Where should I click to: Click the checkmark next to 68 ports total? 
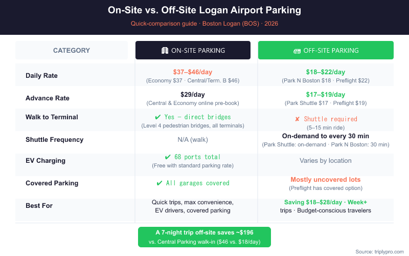point(168,157)
